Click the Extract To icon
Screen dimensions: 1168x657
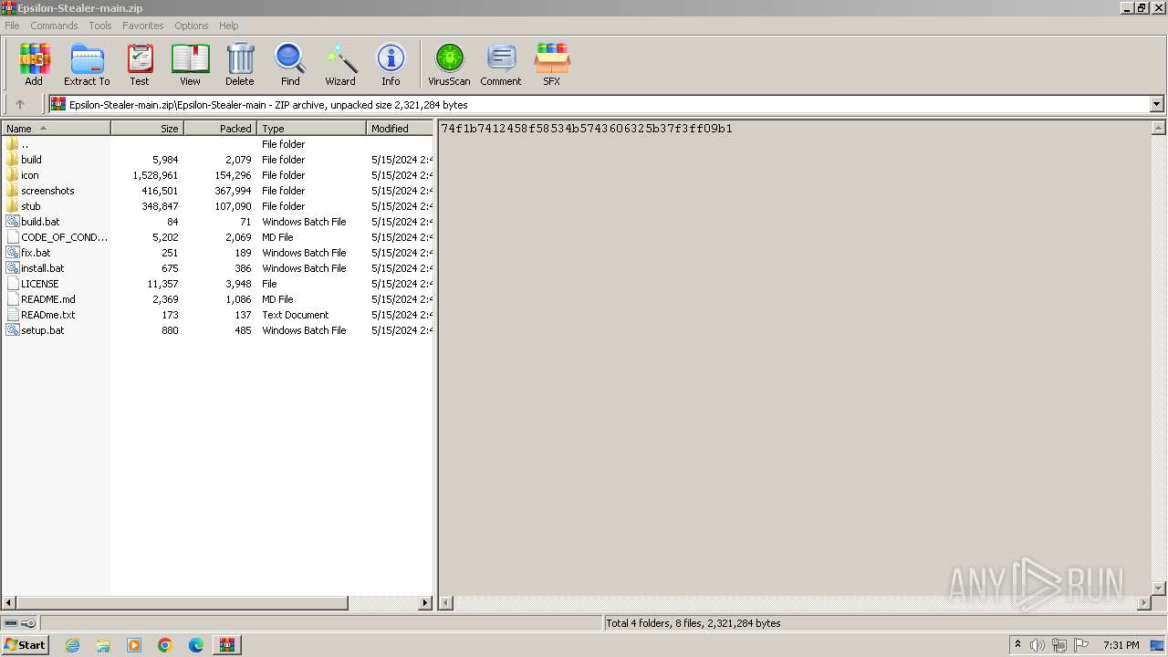(87, 64)
